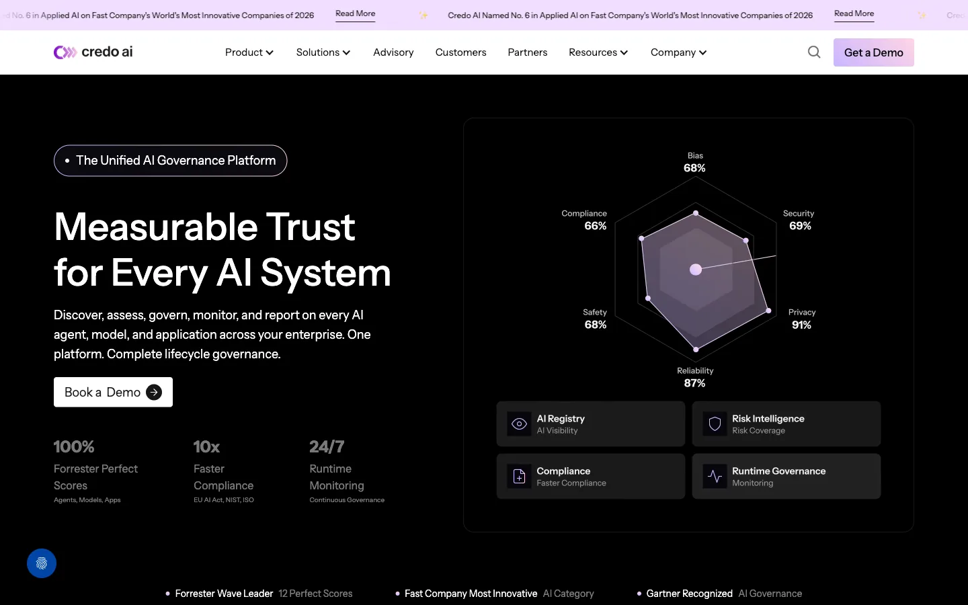Click the first Read More banner link
Viewport: 968px width, 605px height.
point(355,14)
